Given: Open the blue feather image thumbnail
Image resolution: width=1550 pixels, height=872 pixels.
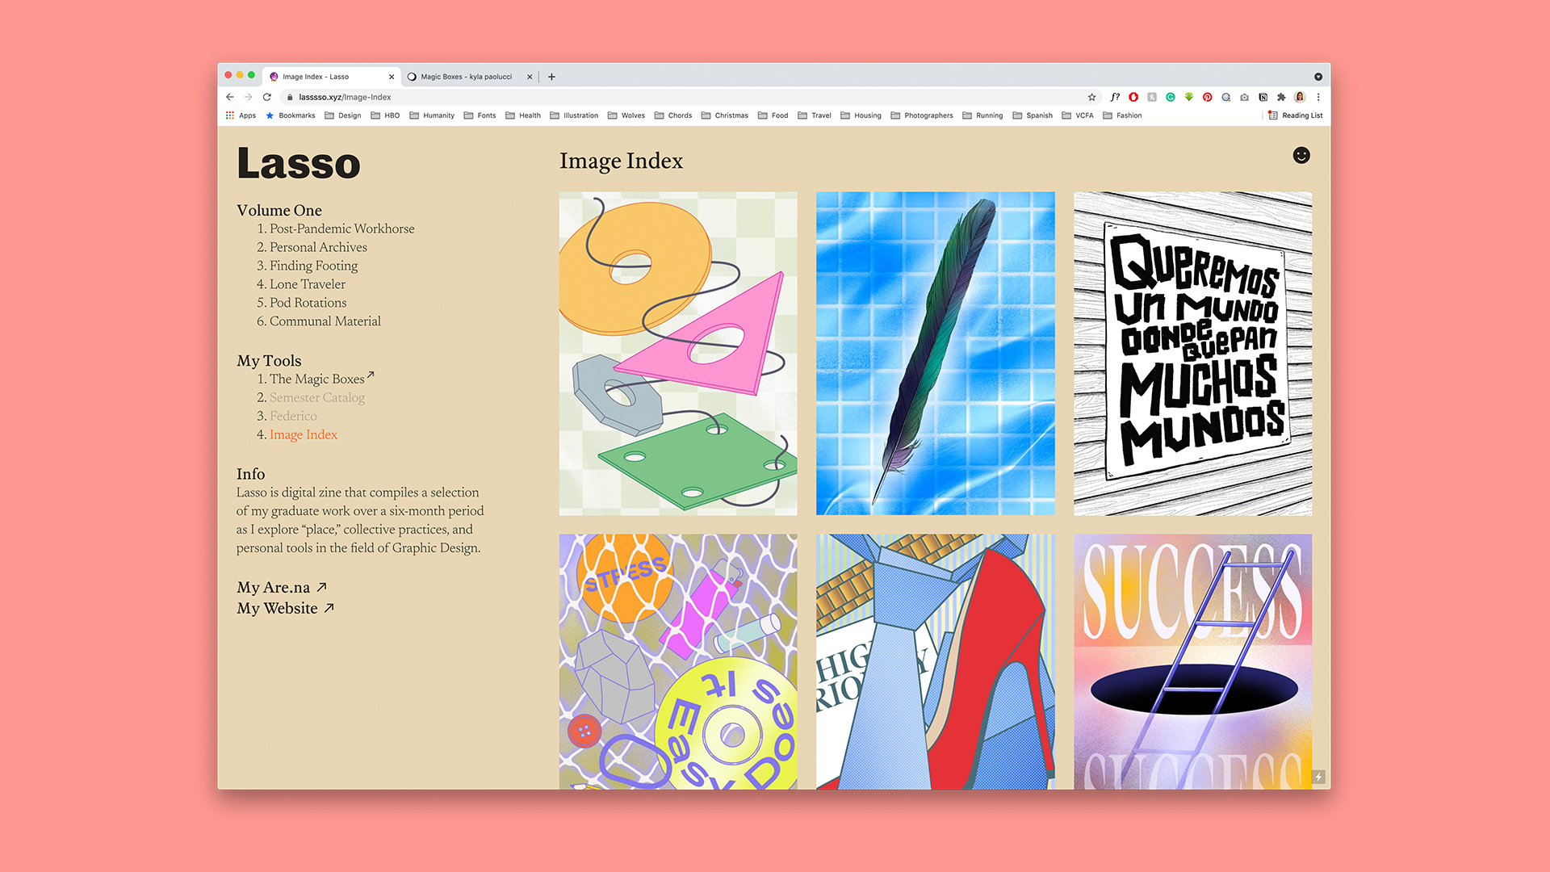Looking at the screenshot, I should (935, 353).
